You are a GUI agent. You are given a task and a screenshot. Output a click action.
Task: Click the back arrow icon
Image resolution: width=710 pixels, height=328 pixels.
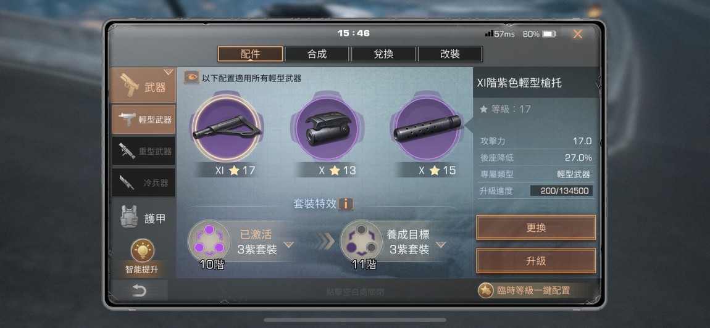click(x=140, y=290)
